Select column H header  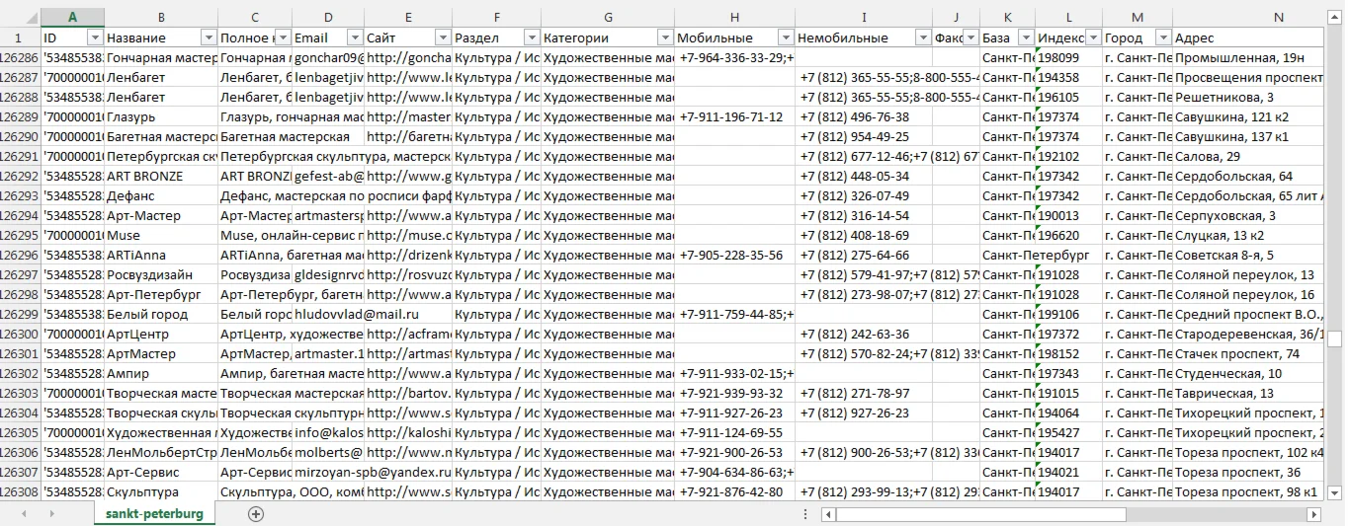coord(734,17)
